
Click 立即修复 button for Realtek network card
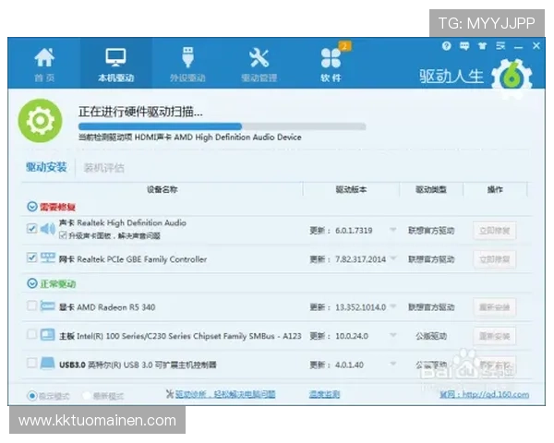pyautogui.click(x=494, y=259)
